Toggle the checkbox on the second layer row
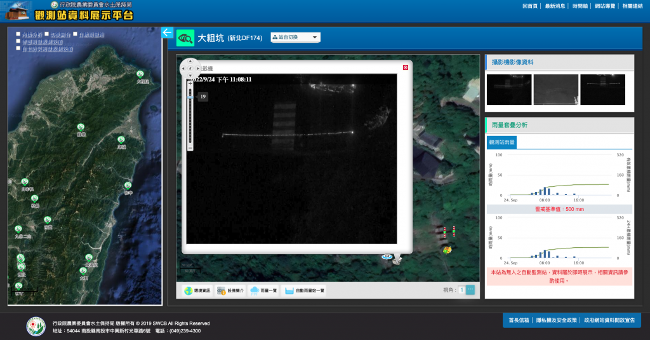 (x=18, y=41)
